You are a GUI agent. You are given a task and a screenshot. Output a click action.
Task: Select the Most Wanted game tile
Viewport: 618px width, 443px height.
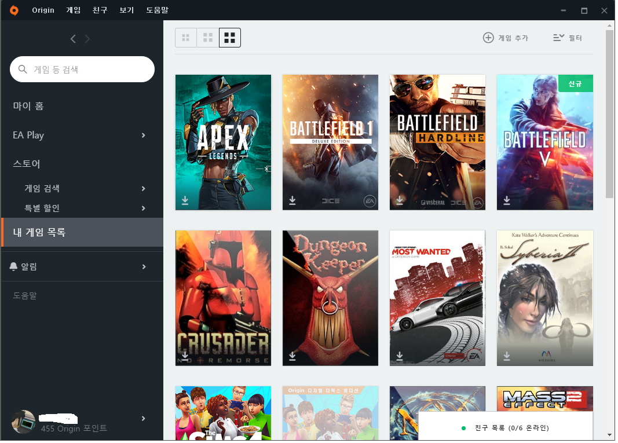[437, 298]
